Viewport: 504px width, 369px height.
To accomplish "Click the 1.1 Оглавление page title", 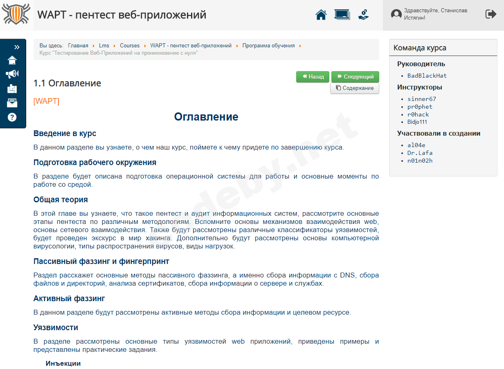I will click(x=67, y=83).
